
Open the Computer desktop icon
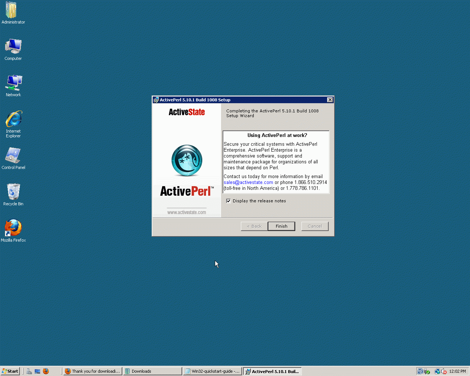pyautogui.click(x=13, y=50)
